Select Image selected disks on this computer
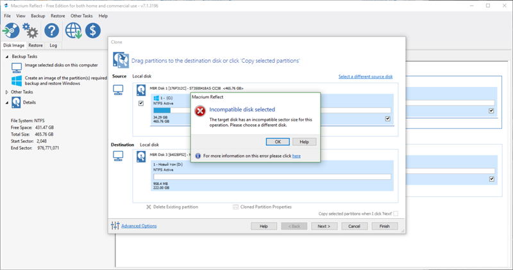The height and width of the screenshot is (270, 513). pos(61,65)
